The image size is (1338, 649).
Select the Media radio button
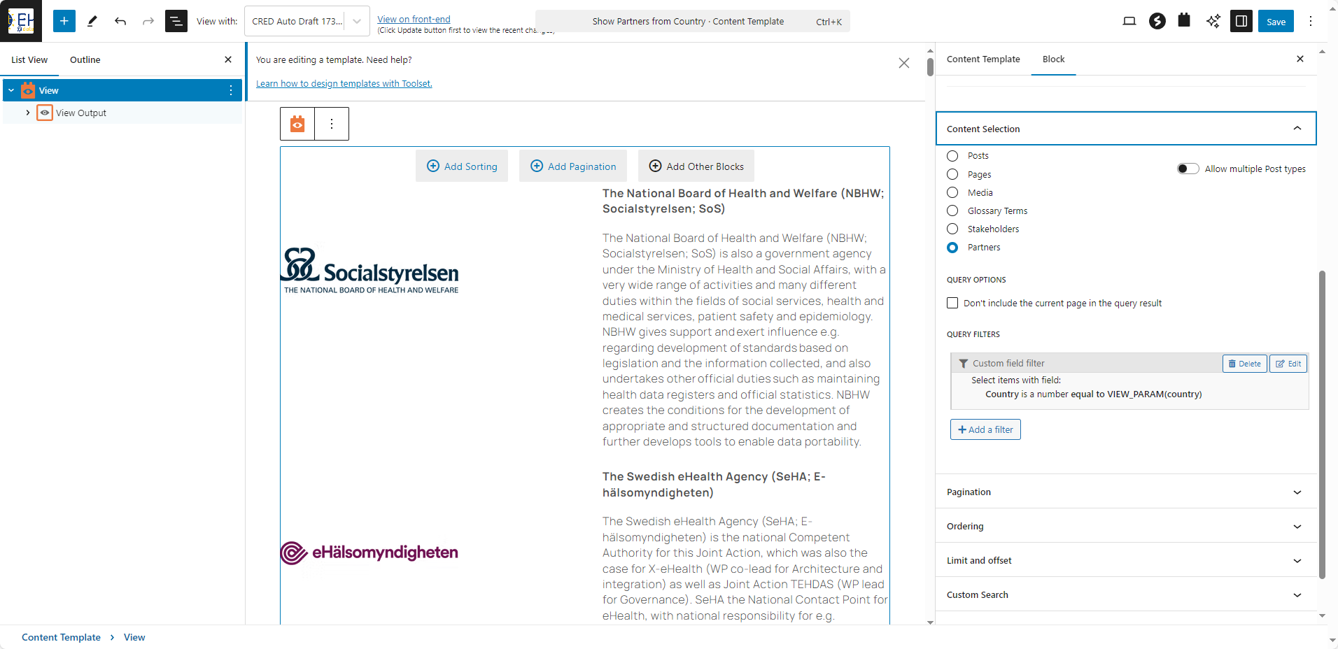coord(952,192)
